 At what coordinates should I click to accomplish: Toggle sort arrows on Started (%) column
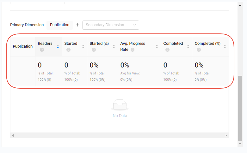point(114,46)
